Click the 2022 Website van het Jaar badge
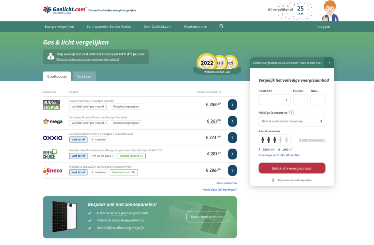 click(x=207, y=63)
